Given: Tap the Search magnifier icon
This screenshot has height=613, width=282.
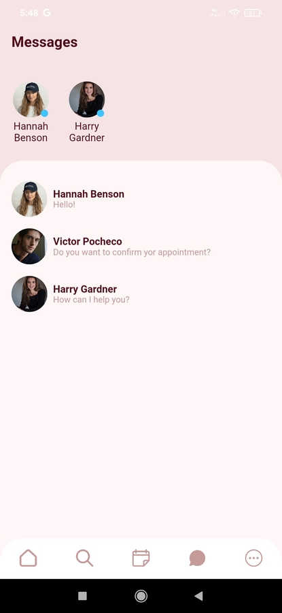Looking at the screenshot, I should click(84, 558).
